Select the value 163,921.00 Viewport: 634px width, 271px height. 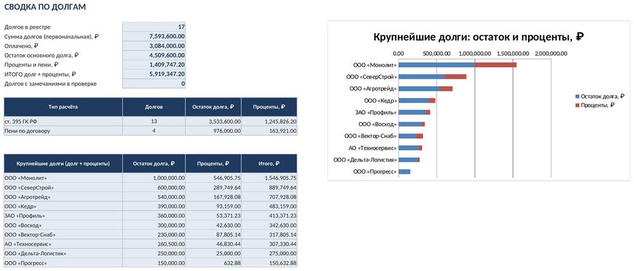(269, 131)
